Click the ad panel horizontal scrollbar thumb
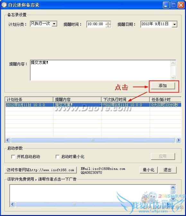The width and height of the screenshot is (186, 216). pos(75,204)
